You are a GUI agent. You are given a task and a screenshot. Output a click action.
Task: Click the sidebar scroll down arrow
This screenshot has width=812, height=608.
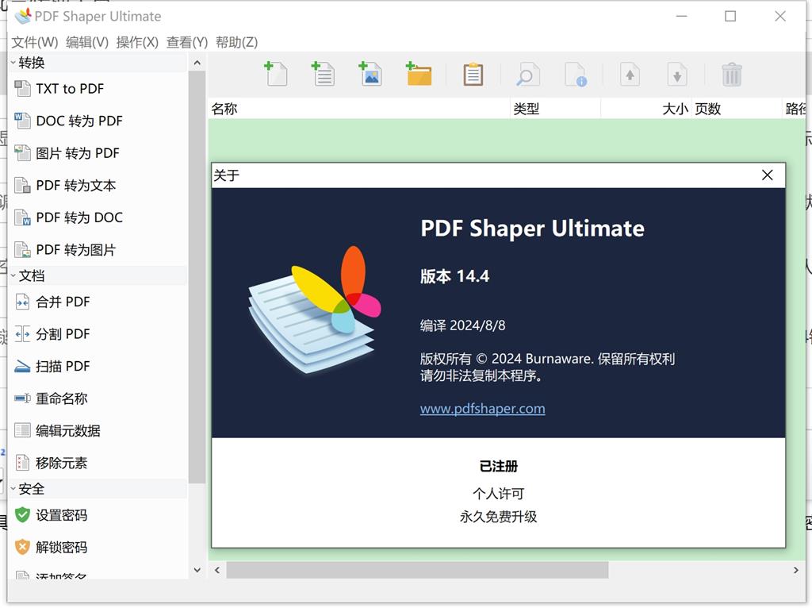click(x=197, y=570)
